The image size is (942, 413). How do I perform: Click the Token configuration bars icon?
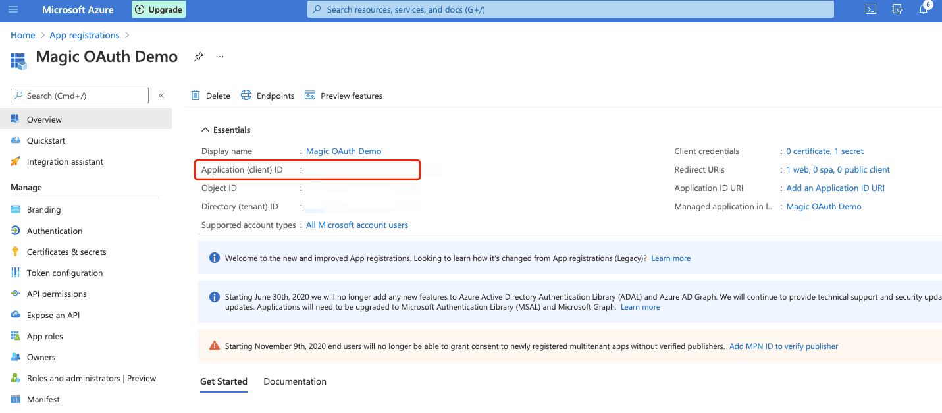15,273
